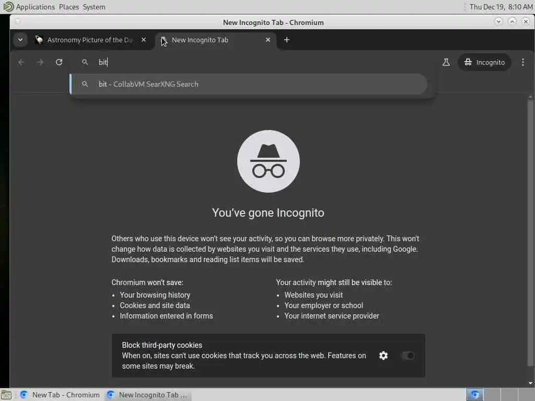The width and height of the screenshot is (535, 401).
Task: Click the scrollbar down arrow
Action: [x=530, y=383]
